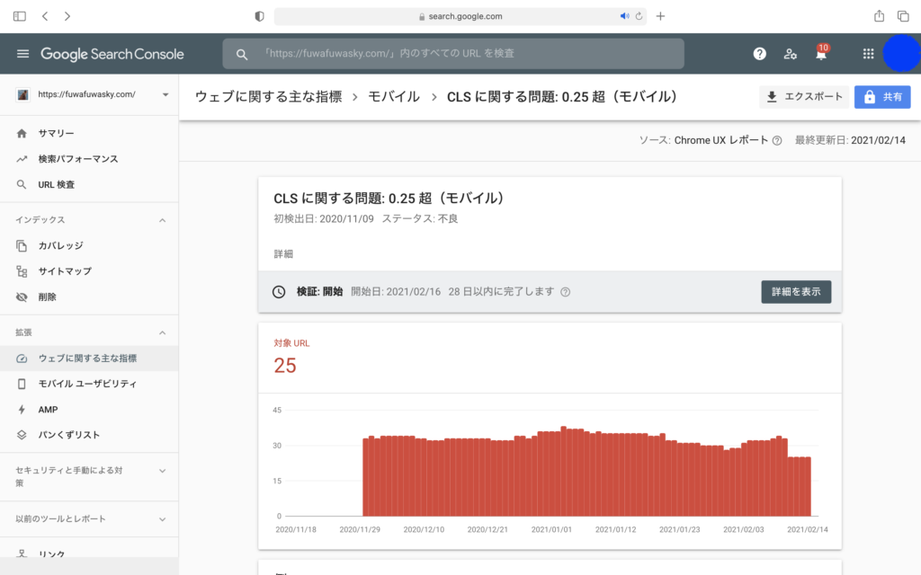Open パンくずリスト report
Viewport: 921px width, 575px height.
click(x=89, y=435)
